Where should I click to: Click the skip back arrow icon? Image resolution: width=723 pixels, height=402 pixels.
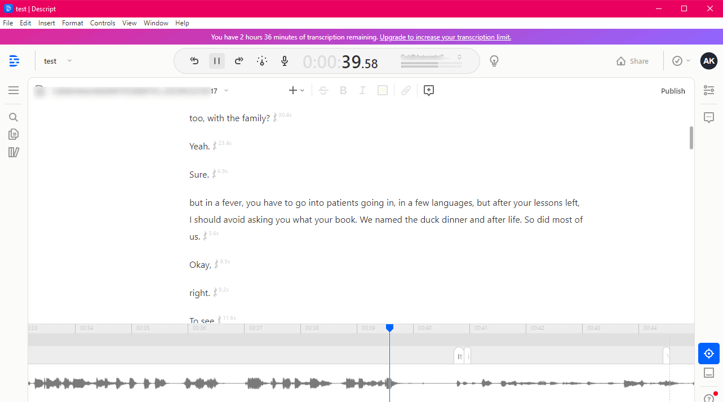pyautogui.click(x=194, y=61)
